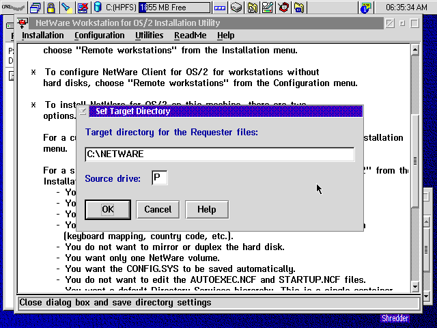This screenshot has width=437, height=328.
Task: Click the line 'To configure NetWare Client for OS/2 for workstations without'
Action: [182, 72]
